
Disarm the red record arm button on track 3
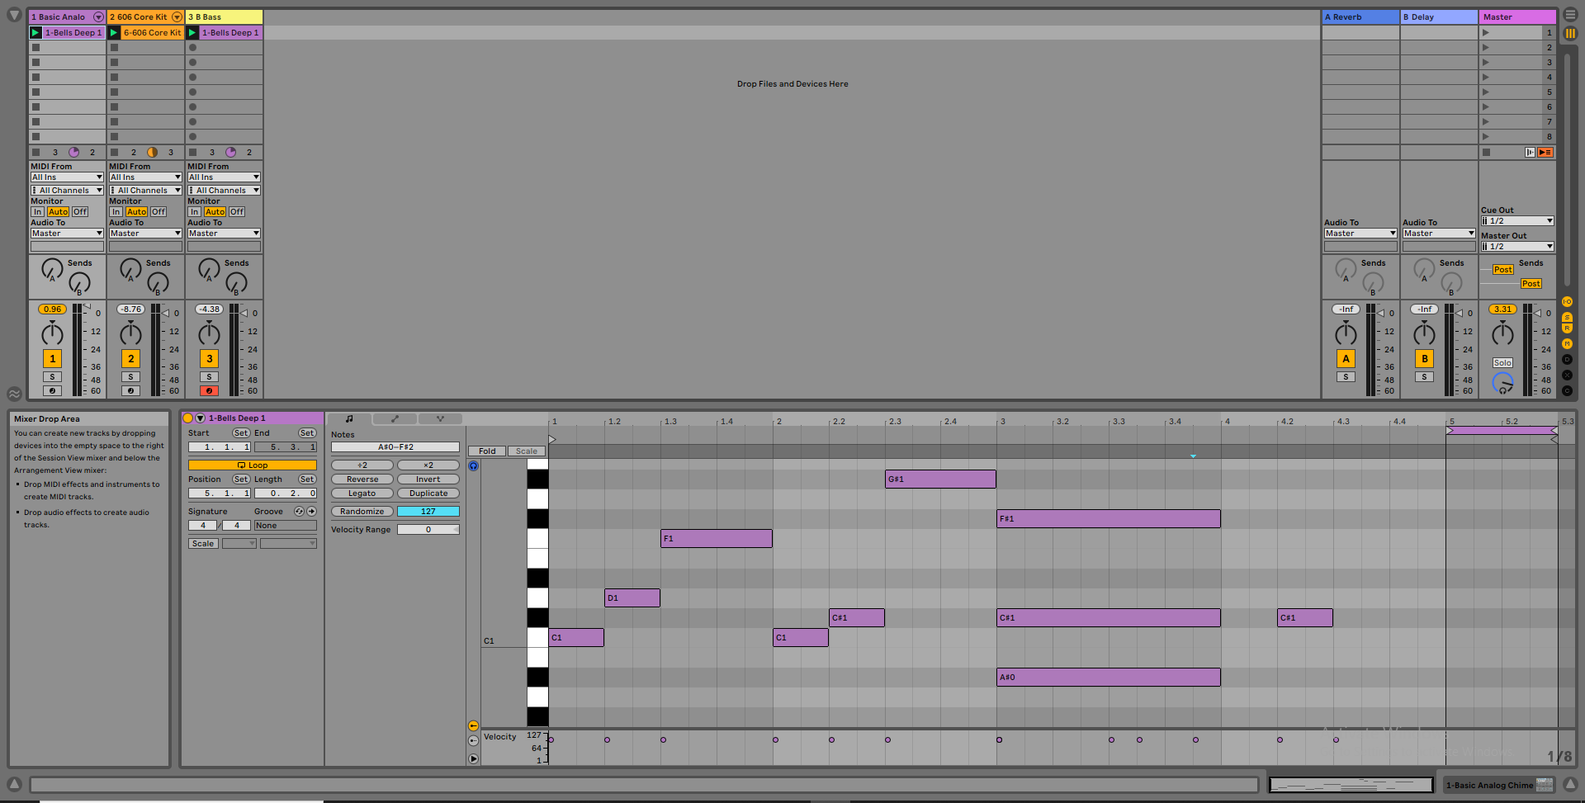coord(209,391)
